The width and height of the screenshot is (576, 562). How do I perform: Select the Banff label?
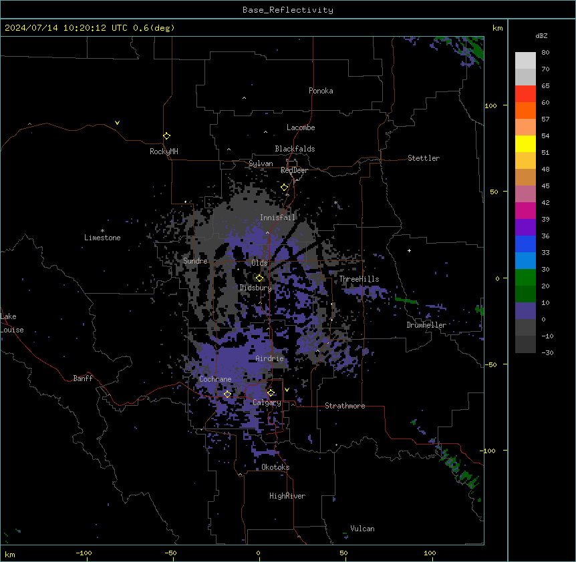click(83, 378)
